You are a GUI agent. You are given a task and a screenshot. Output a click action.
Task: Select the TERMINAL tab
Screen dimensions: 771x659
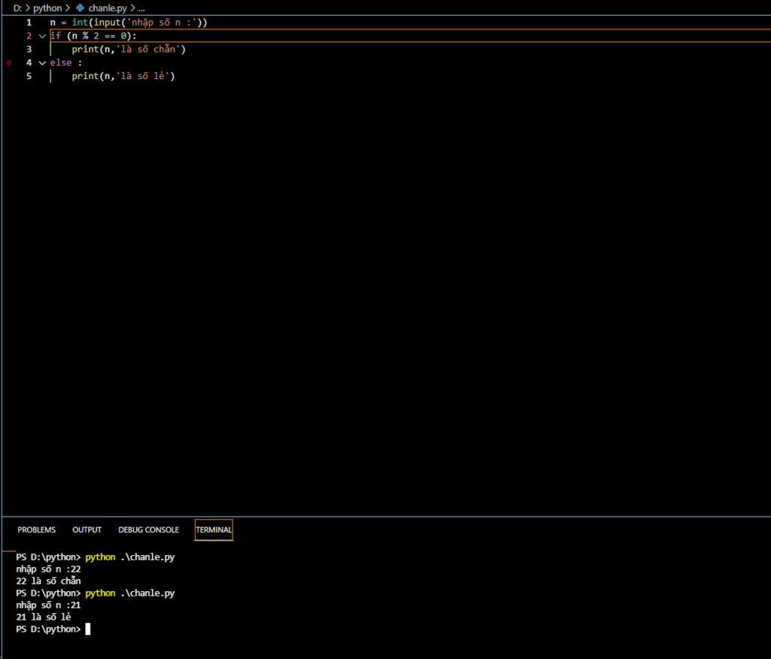[214, 529]
